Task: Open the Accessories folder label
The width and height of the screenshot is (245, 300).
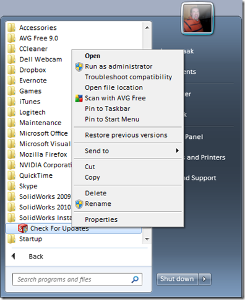Action: coord(38,28)
